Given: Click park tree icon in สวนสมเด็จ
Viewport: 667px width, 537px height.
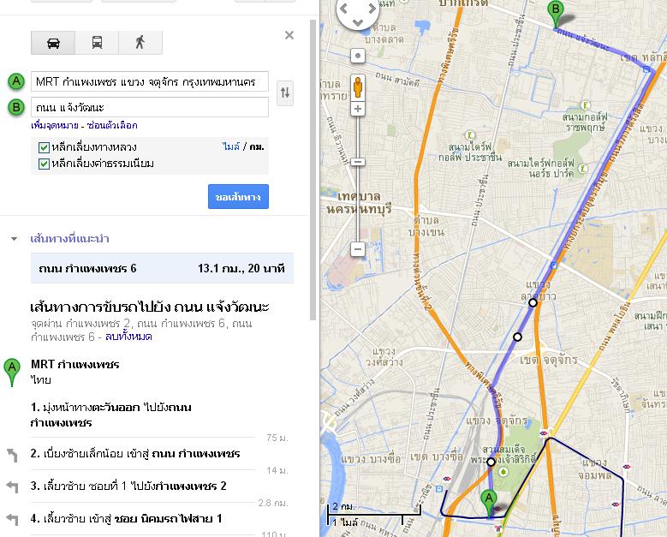Looking at the screenshot, I should pos(503,472).
